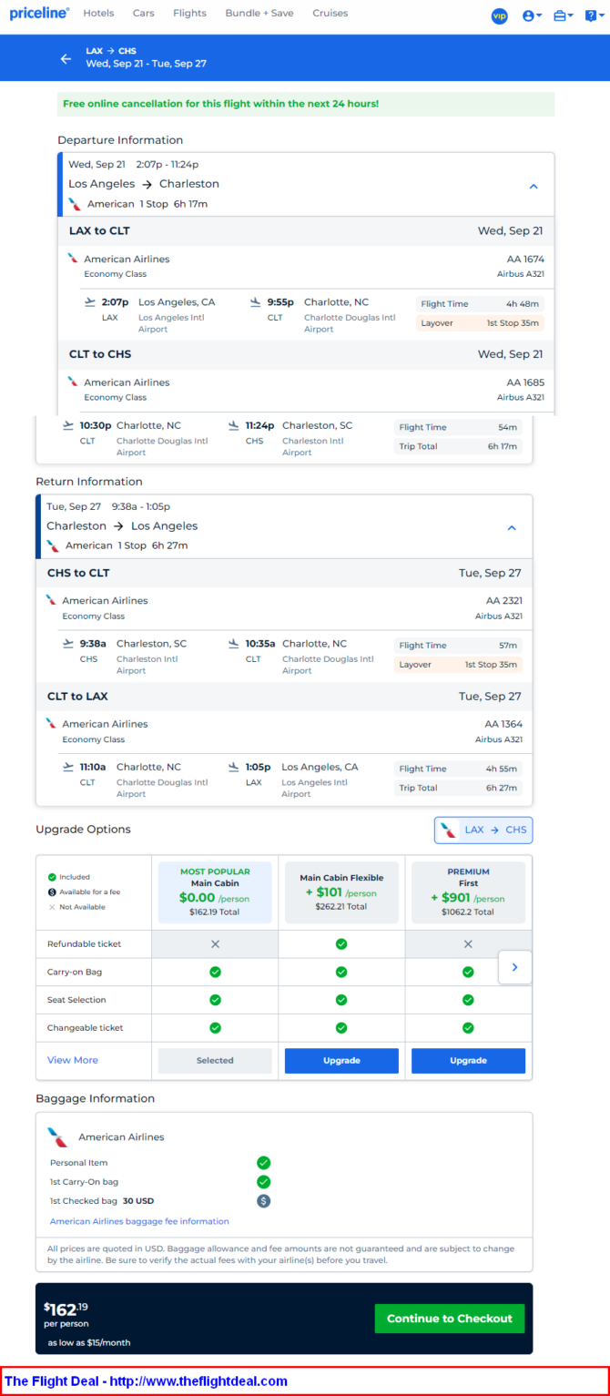Click American logo in return summary

click(53, 545)
